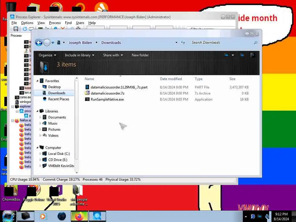Show hidden system tray icons arrow
296x222 pixels.
coord(246,216)
